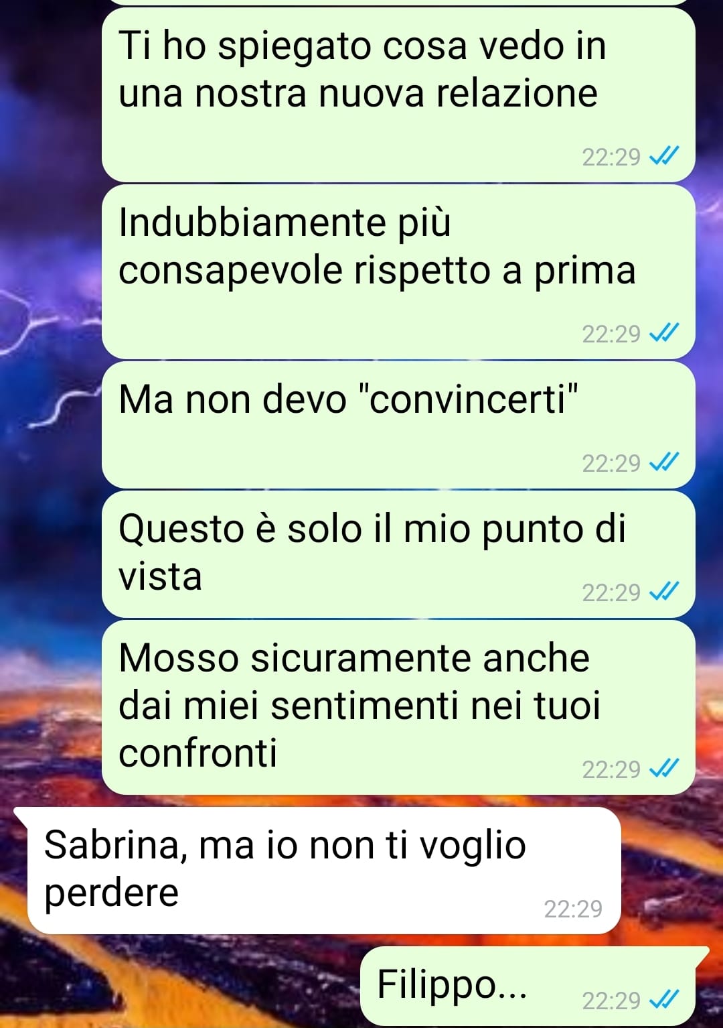Tap the 22:29 timestamp on the received Sabrina message

[573, 909]
